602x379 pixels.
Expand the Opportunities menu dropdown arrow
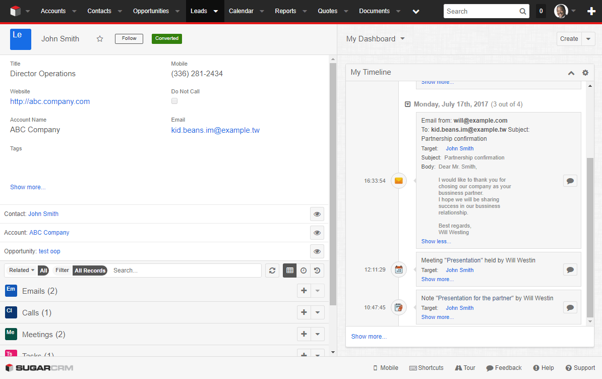pos(177,11)
